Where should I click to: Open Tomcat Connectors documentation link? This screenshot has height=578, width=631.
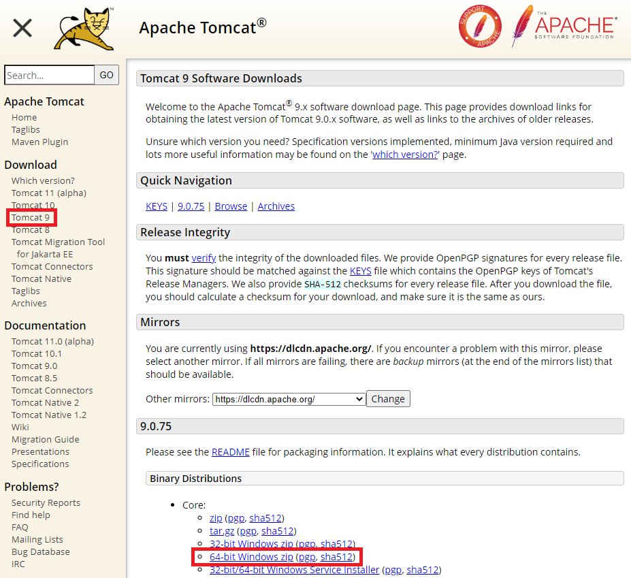(52, 390)
